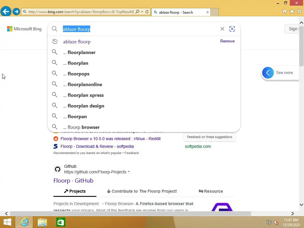Open IE Tools gear icon
The image size is (304, 228).
299,12
